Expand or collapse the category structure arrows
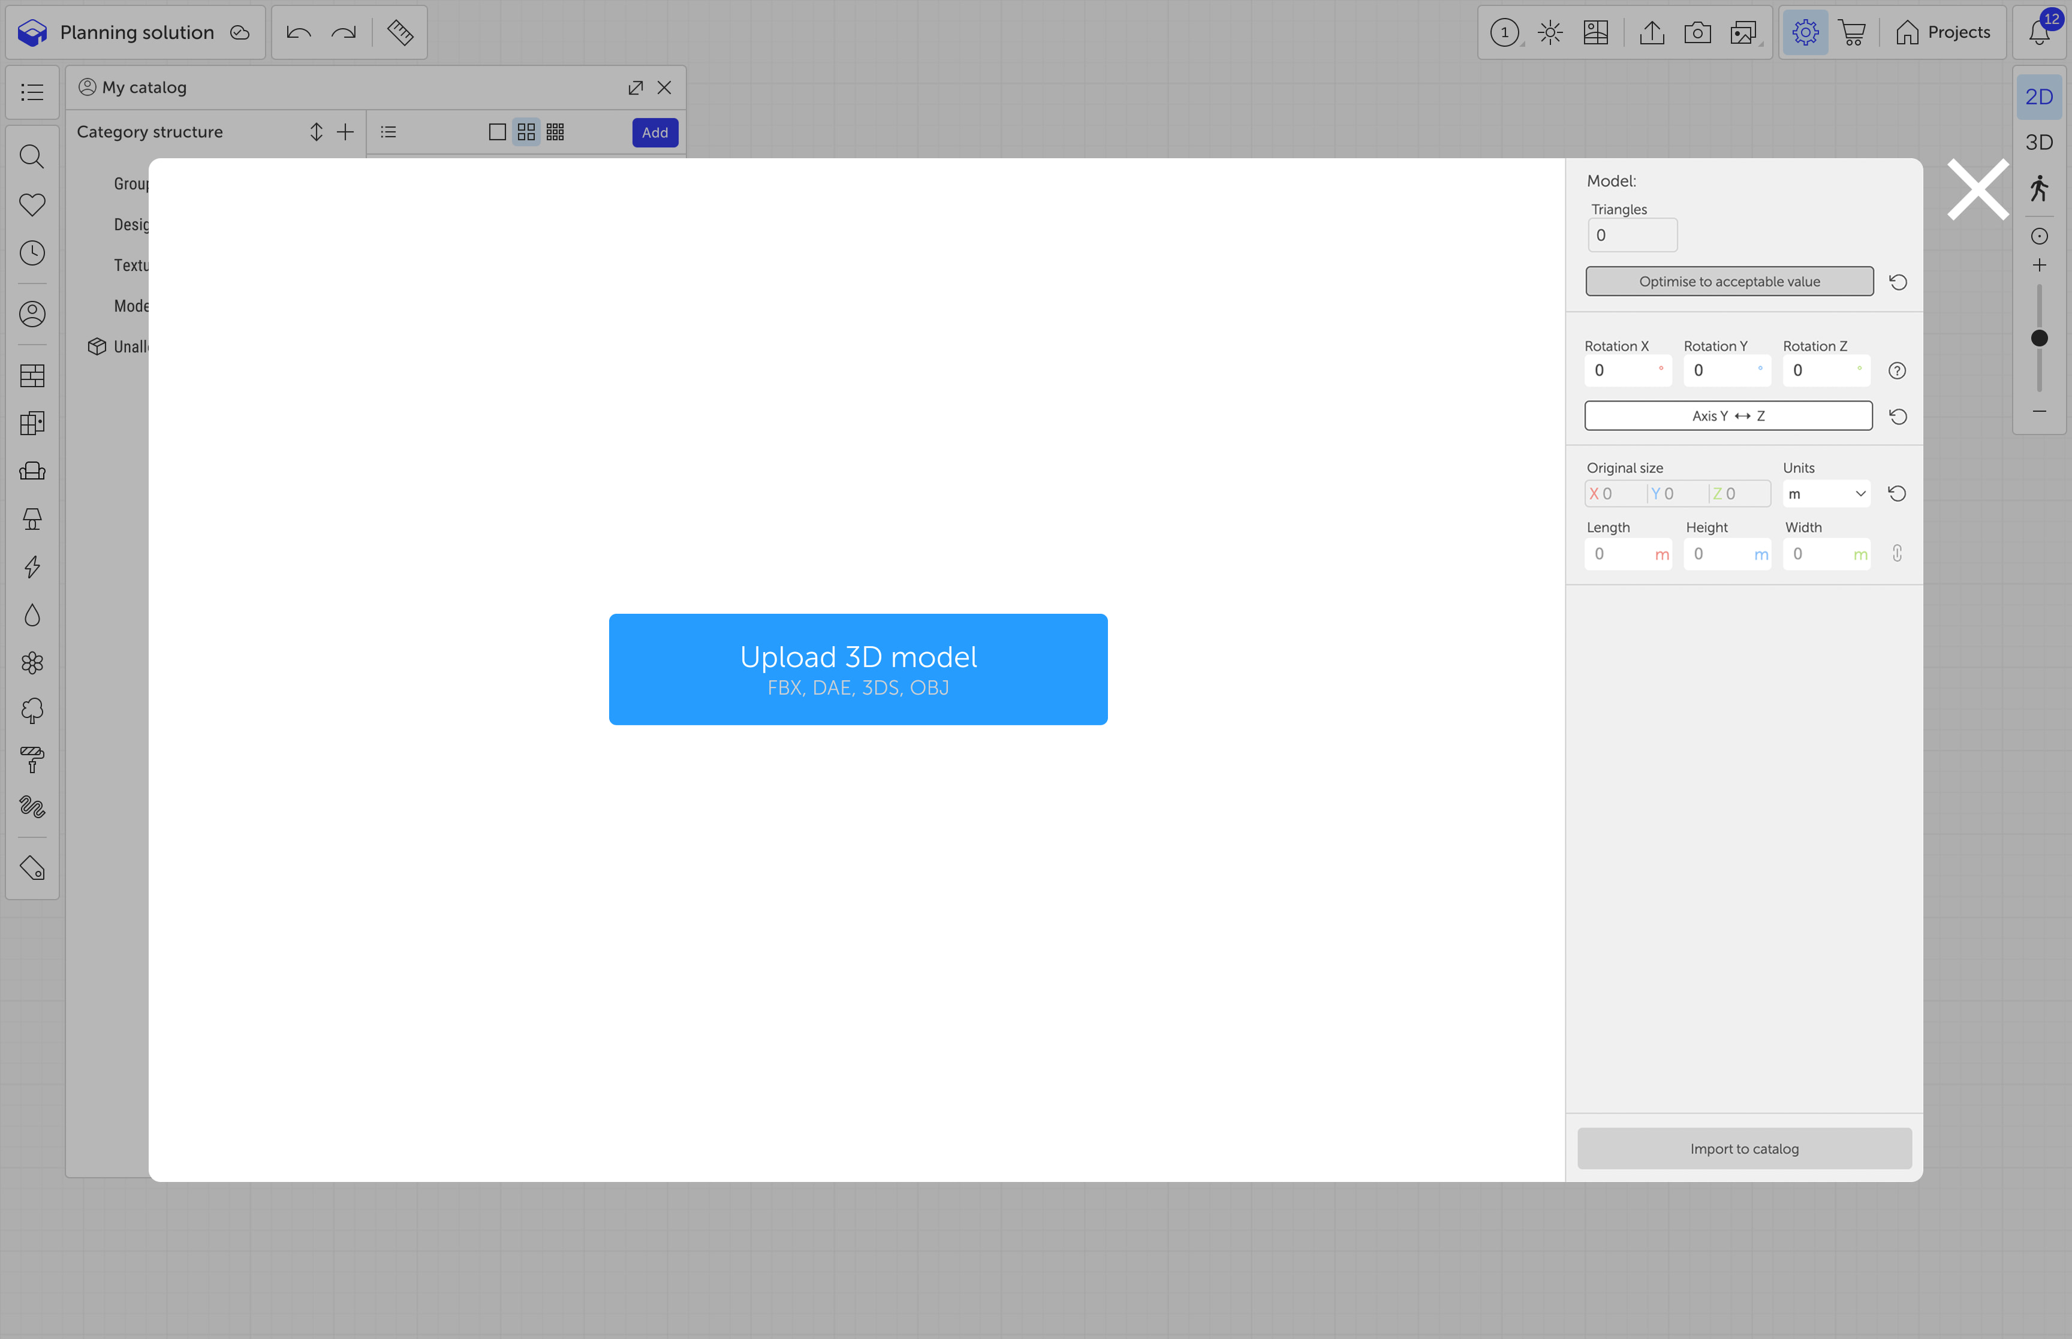 pos(317,132)
